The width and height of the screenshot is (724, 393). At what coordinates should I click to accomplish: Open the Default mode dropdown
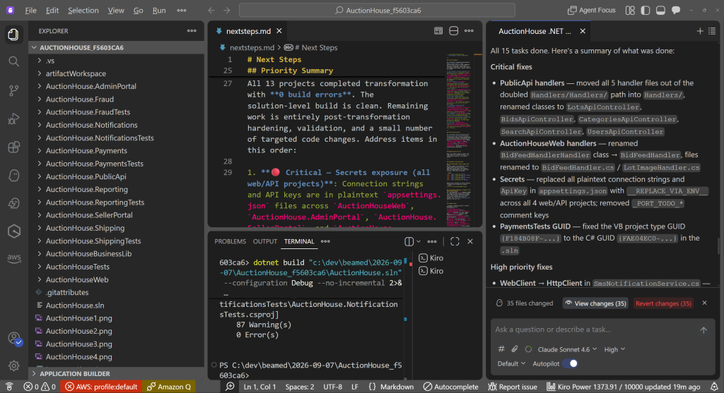[511, 363]
